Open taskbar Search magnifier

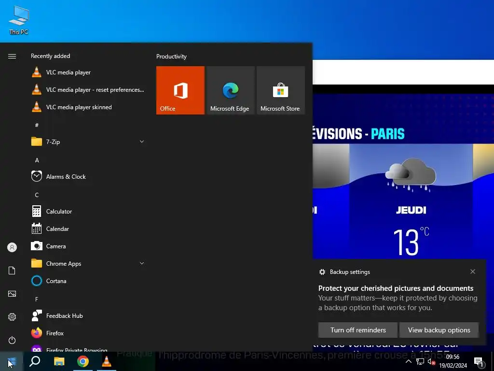[x=35, y=361]
